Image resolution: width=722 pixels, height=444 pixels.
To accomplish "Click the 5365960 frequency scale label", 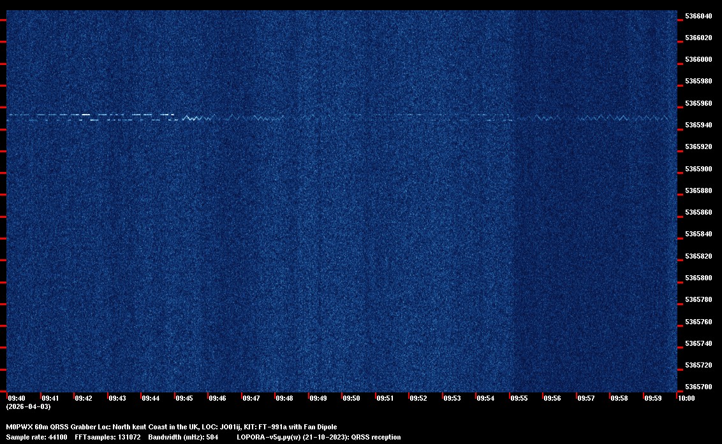I will click(698, 103).
